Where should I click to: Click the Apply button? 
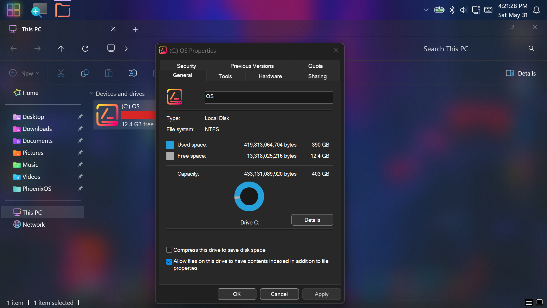click(321, 294)
